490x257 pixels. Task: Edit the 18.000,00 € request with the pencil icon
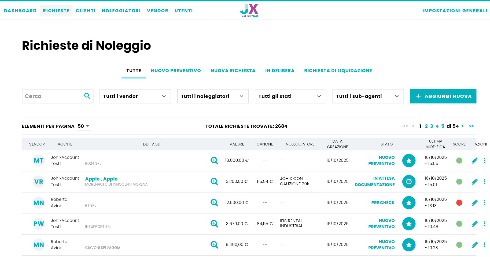pyautogui.click(x=475, y=160)
